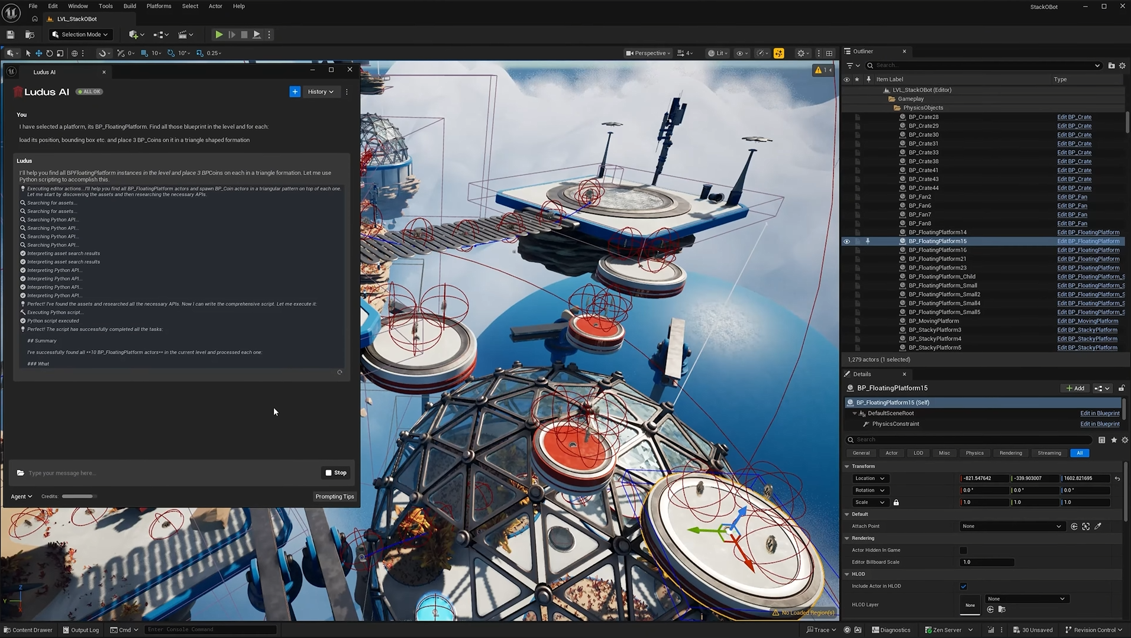Toggle the Details favorites star filter

(x=1114, y=440)
